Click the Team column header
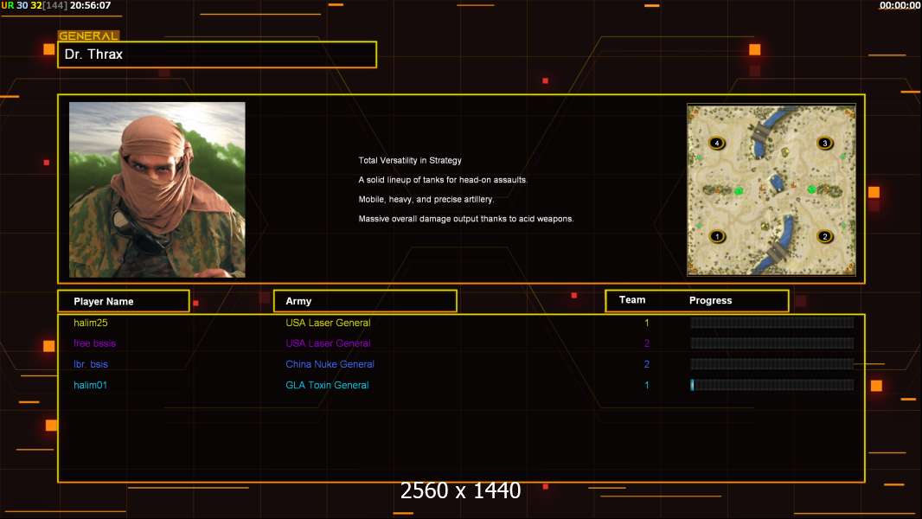The width and height of the screenshot is (922, 519). click(x=632, y=300)
